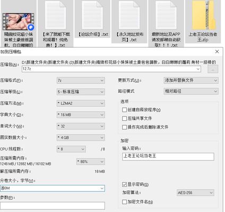Enable 创建自释放程序 checkbox

(x=124, y=110)
